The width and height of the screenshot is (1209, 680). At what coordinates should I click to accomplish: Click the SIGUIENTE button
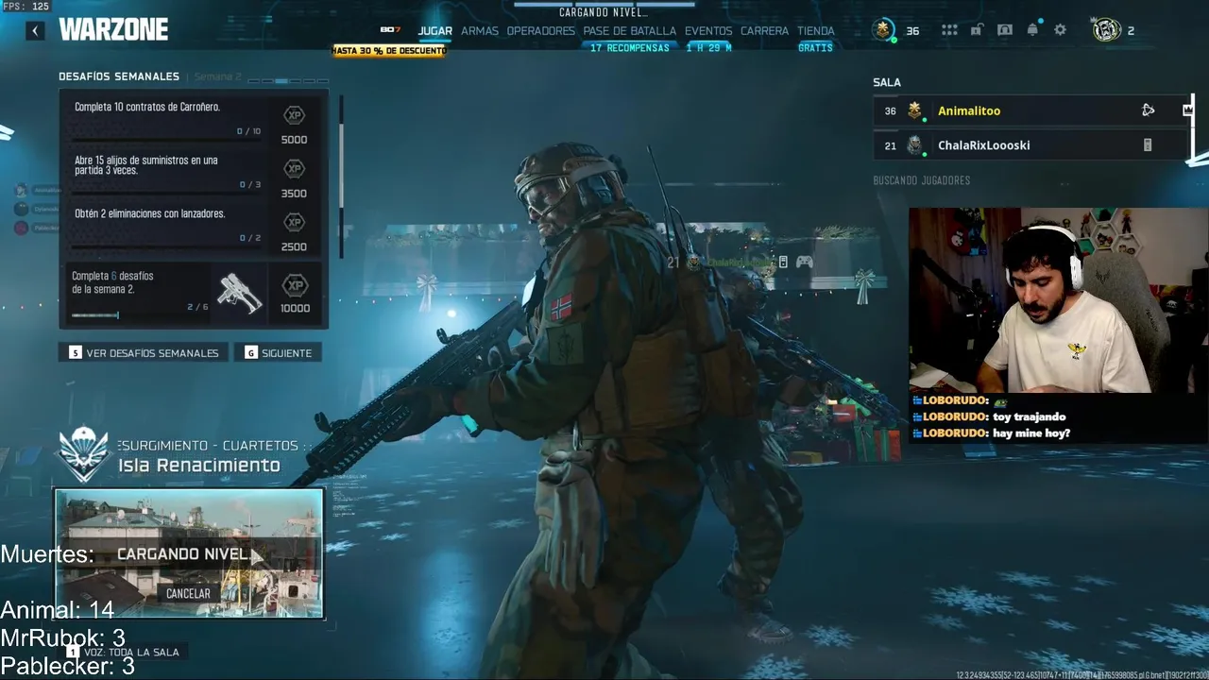pyautogui.click(x=278, y=352)
